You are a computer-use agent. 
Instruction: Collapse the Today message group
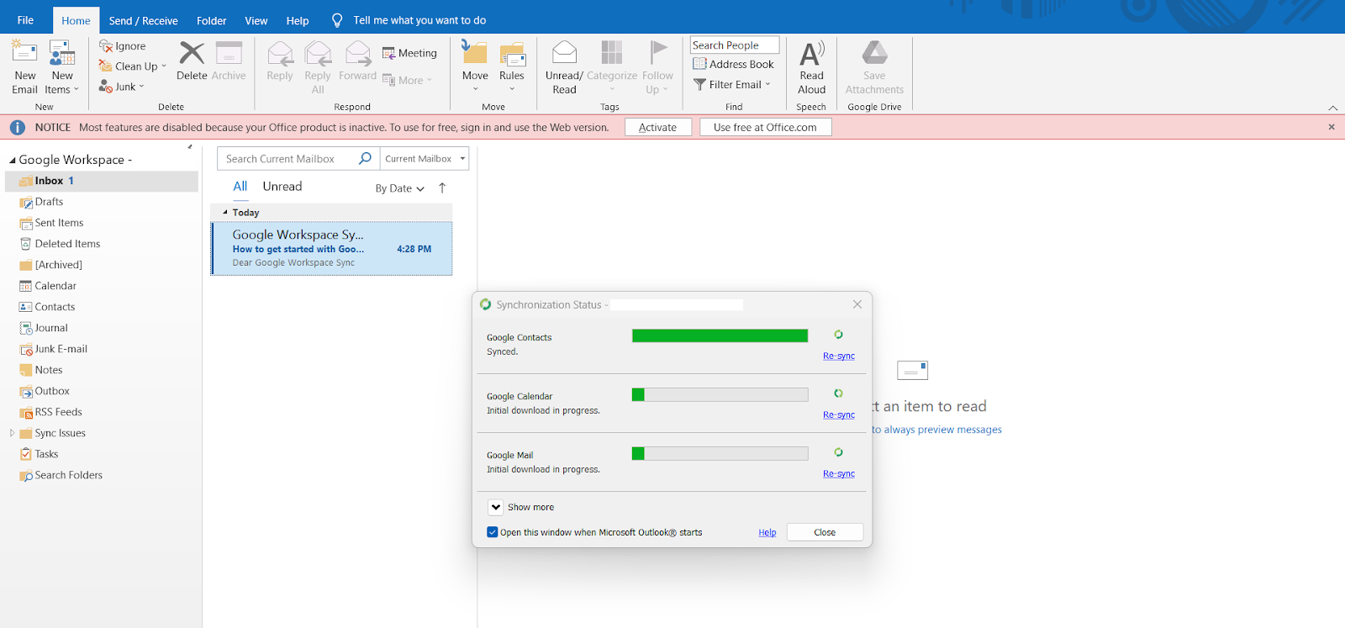[x=224, y=213]
